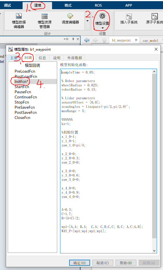Click the code editor scrollbar down arrow
Image resolution: width=163 pixels, height=270 pixels.
point(154,251)
